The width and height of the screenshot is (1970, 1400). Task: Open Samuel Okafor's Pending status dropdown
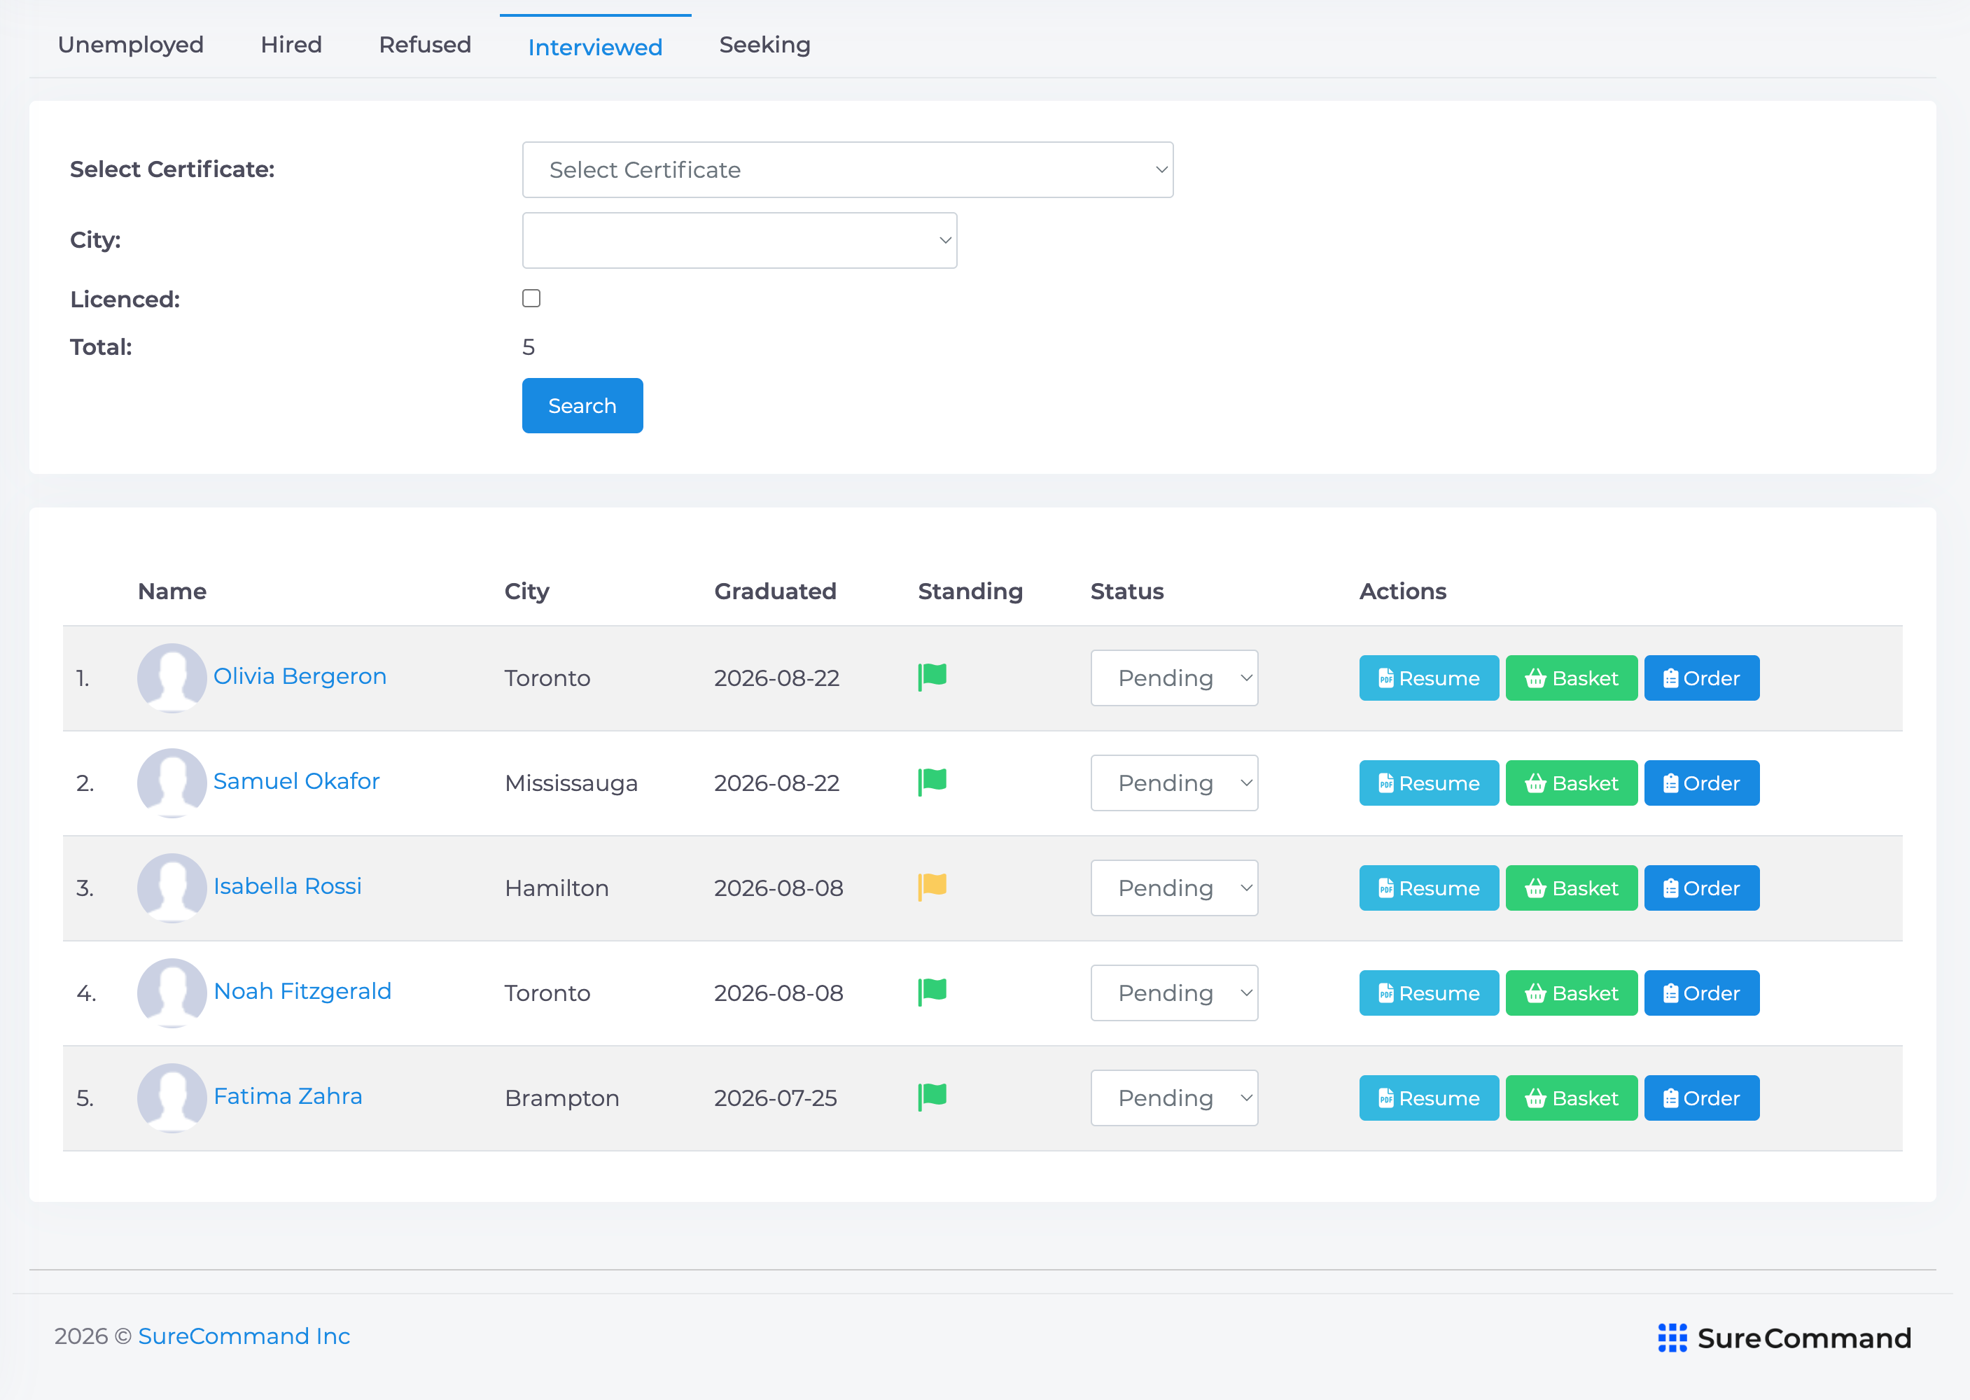click(x=1174, y=783)
